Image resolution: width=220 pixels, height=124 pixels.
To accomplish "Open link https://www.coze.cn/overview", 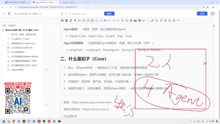I will tap(91, 102).
